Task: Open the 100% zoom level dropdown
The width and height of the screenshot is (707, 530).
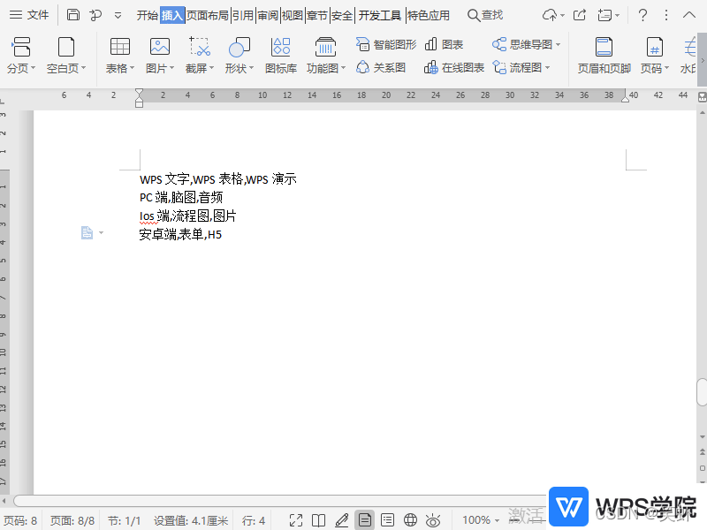Action: (481, 520)
